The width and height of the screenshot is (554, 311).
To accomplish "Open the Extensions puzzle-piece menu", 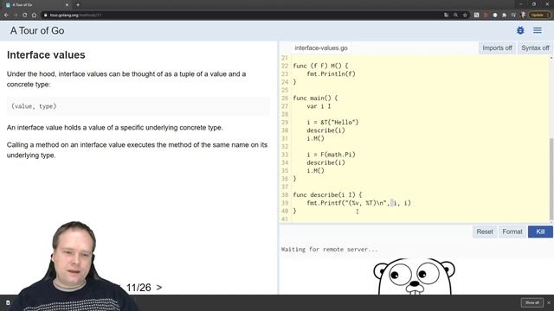I will (504, 16).
